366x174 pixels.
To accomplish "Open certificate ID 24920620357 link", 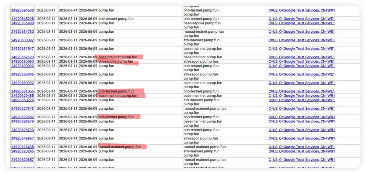I will click(23, 160).
